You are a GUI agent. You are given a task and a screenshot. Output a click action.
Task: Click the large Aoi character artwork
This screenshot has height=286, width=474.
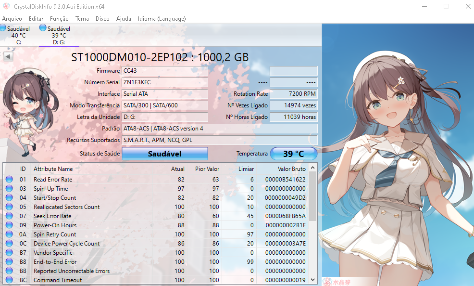pos(398,155)
